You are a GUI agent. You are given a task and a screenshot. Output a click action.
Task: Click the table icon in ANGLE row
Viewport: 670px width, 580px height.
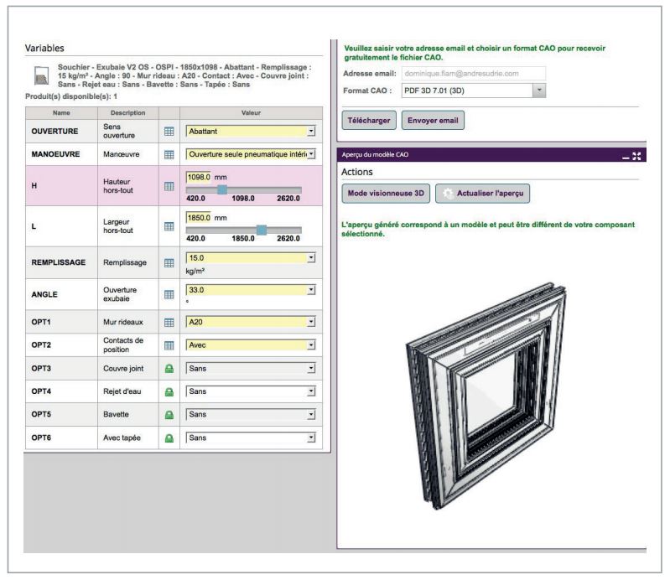click(x=169, y=295)
